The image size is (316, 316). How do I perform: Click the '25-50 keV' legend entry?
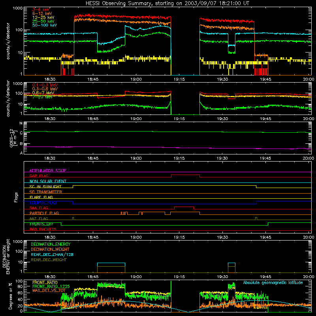point(43,21)
